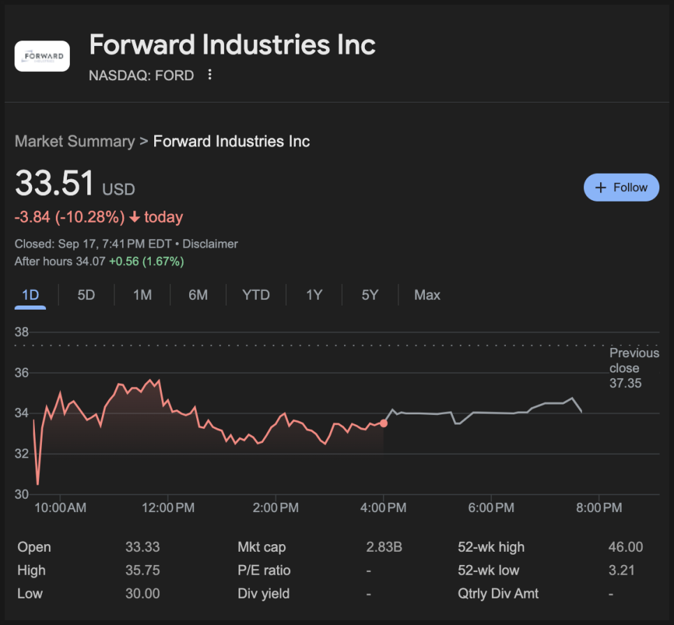The height and width of the screenshot is (625, 674).
Task: Show the 5Y chart range
Action: 370,295
